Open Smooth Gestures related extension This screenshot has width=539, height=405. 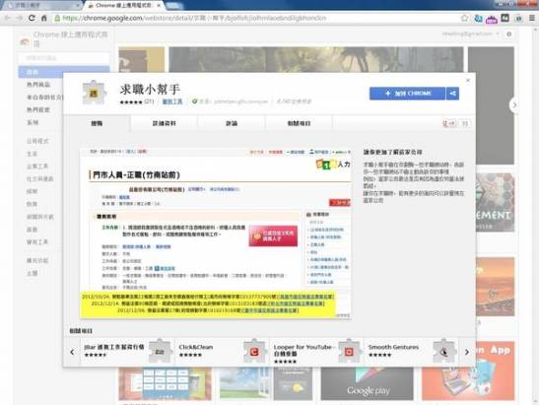pyautogui.click(x=411, y=351)
